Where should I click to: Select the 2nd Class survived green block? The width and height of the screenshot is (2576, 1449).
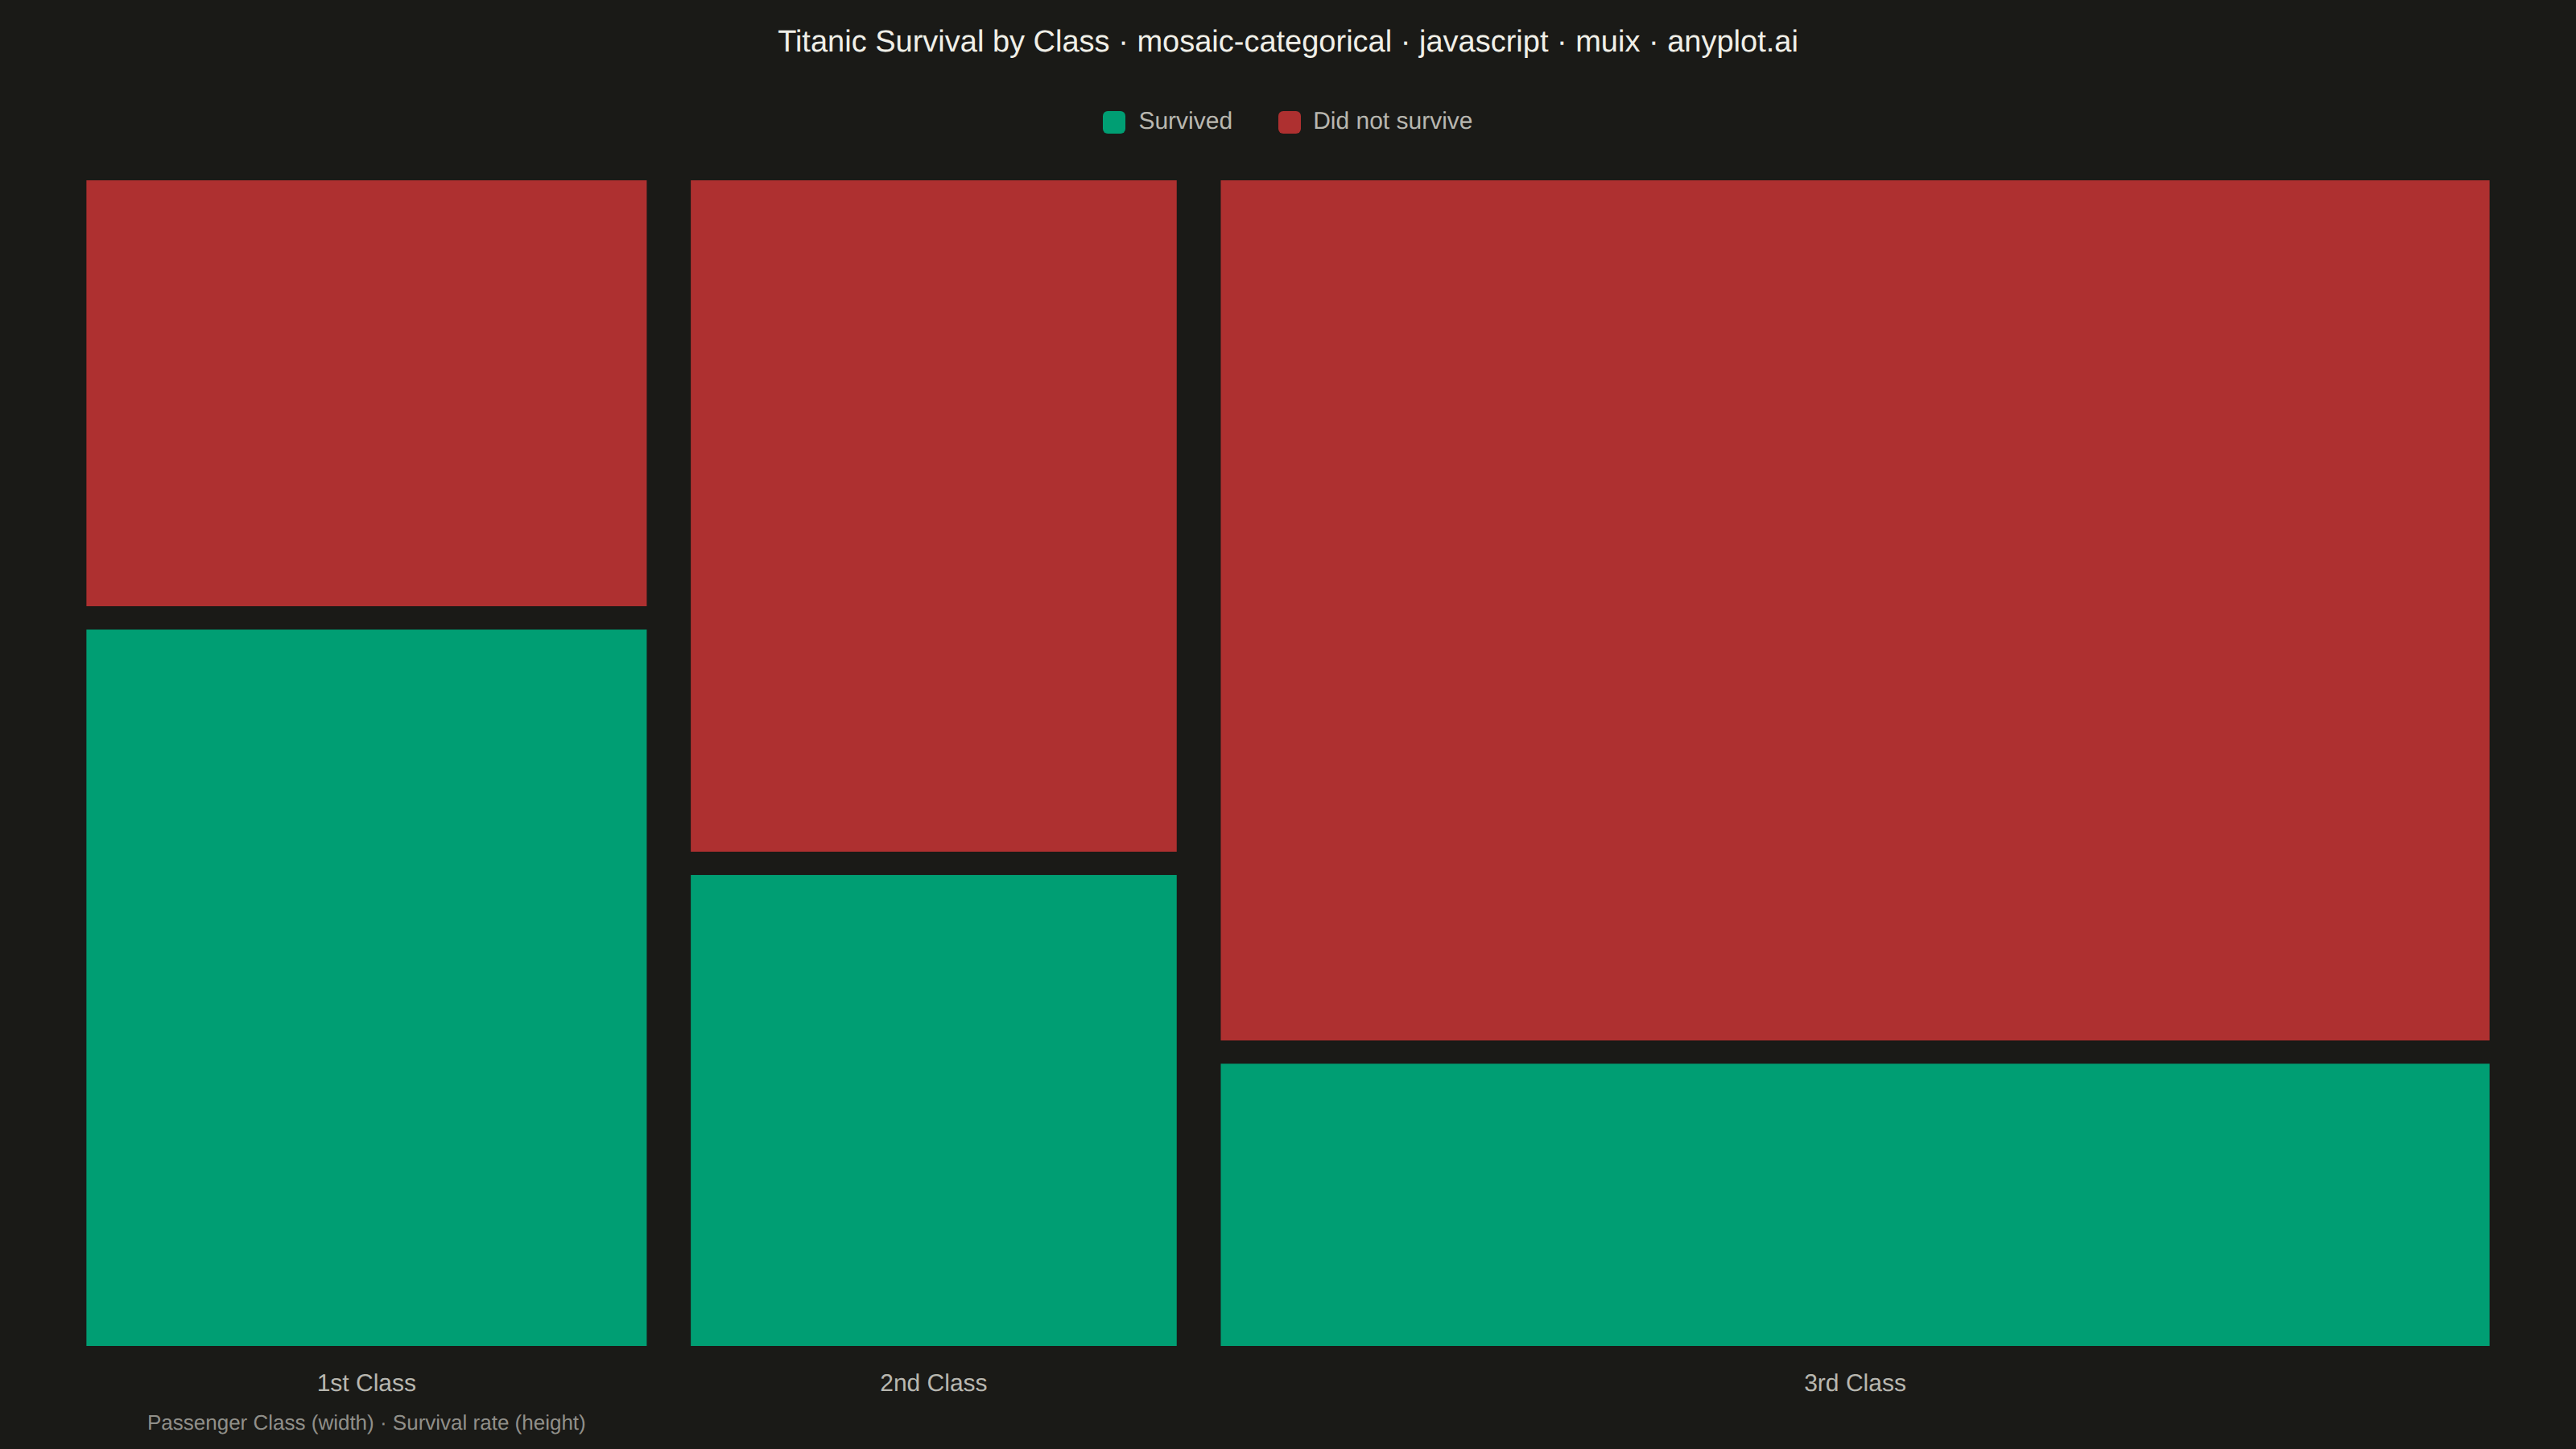[x=933, y=1110]
